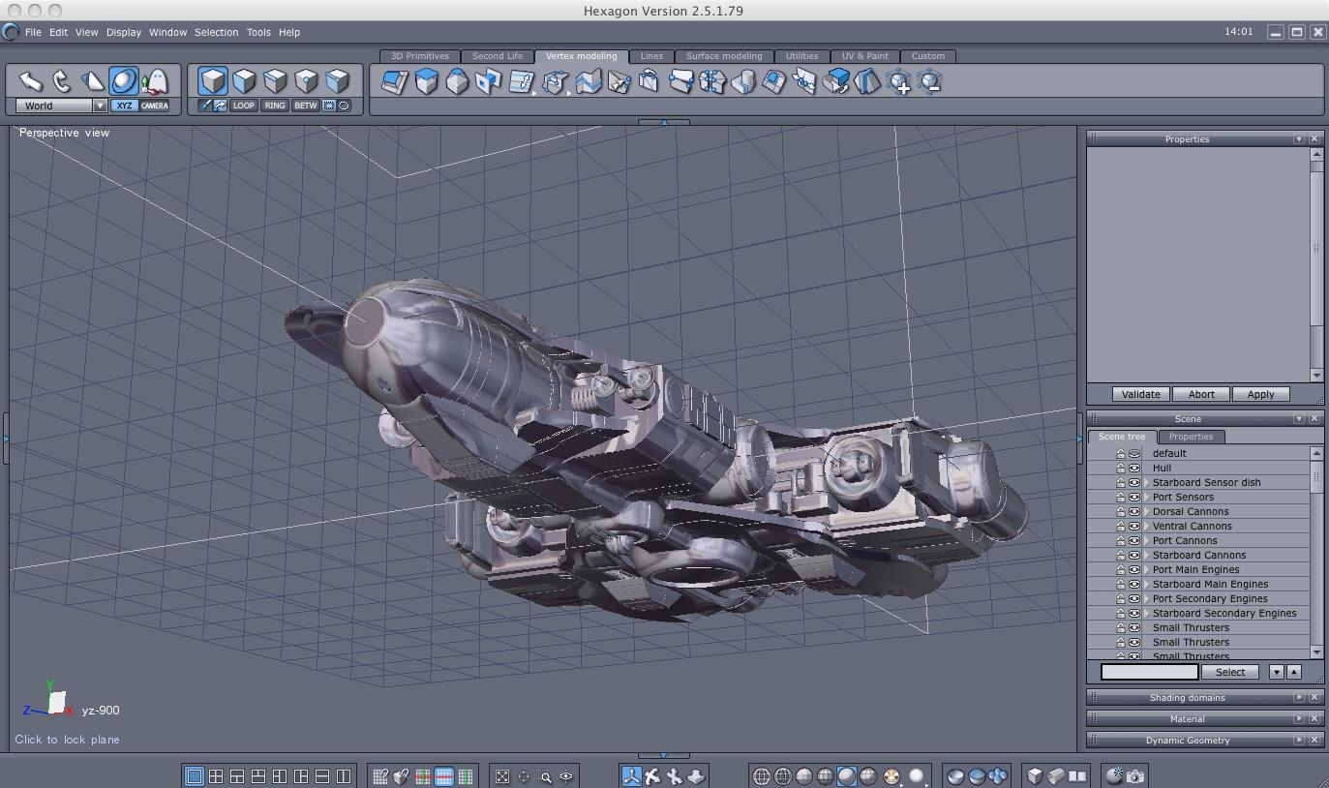This screenshot has width=1329, height=788.
Task: Select the single-view layout icon
Action: 194,775
